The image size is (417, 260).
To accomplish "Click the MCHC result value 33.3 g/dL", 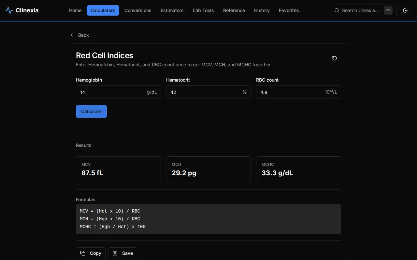I will [x=277, y=173].
